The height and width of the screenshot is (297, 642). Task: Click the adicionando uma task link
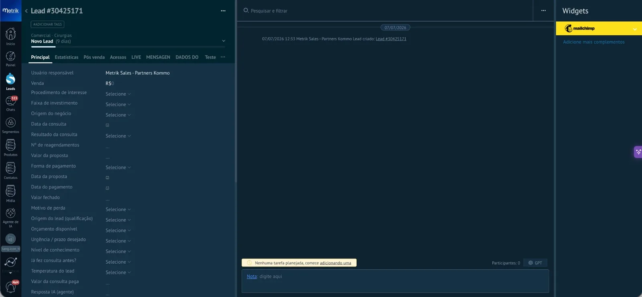tap(335, 263)
